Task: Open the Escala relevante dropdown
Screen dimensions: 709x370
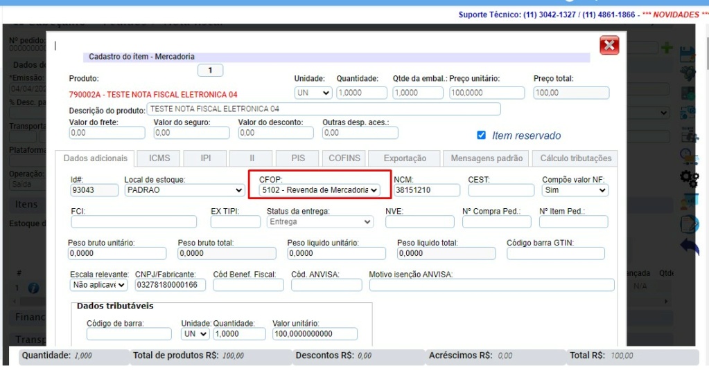Action: (x=98, y=285)
